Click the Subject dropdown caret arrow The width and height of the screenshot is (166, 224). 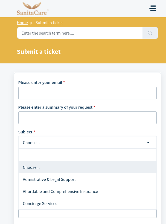[x=148, y=142]
